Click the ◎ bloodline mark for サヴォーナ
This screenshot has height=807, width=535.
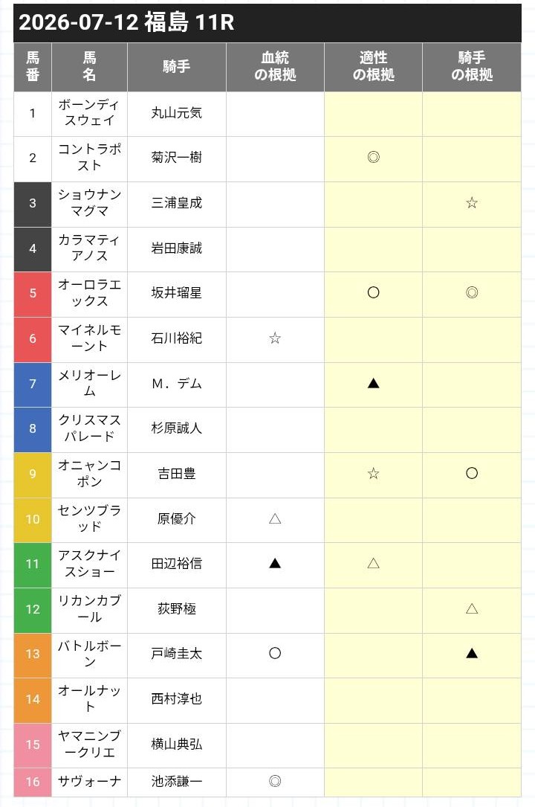275,781
